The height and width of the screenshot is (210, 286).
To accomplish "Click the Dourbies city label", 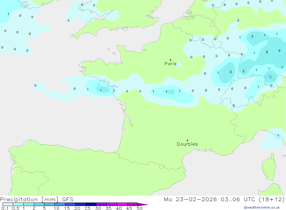I will click(x=187, y=144).
